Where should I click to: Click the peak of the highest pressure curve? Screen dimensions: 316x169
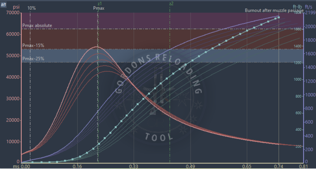pos(97,47)
